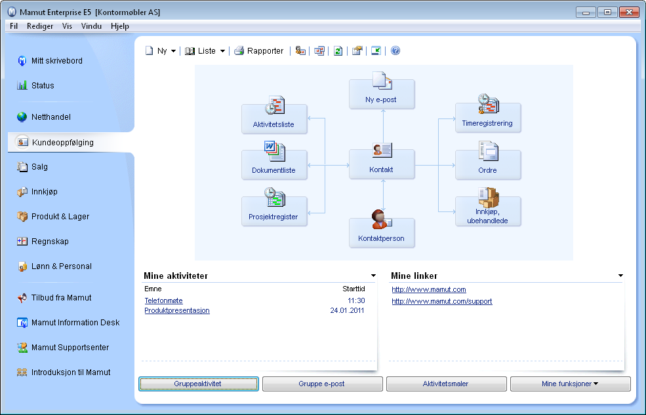Expand the Ny dropdown arrow
The height and width of the screenshot is (415, 646).
pos(173,51)
